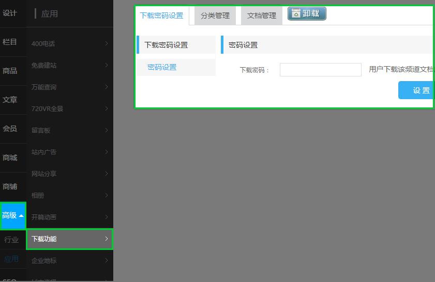Select the 下载密码设置 tab
Screen dimensions: 435x282
pos(161,16)
